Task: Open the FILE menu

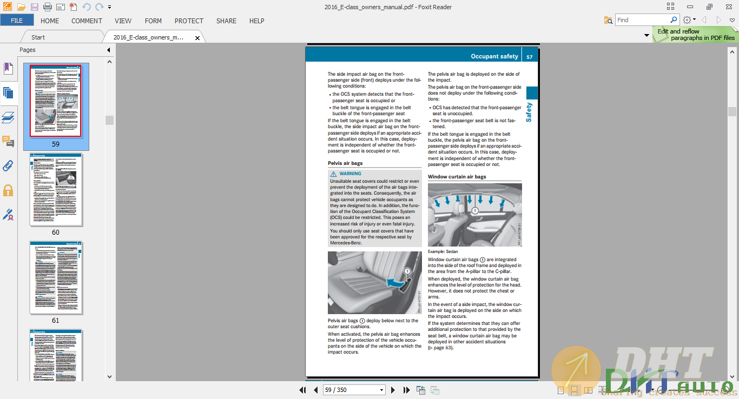Action: pyautogui.click(x=17, y=21)
